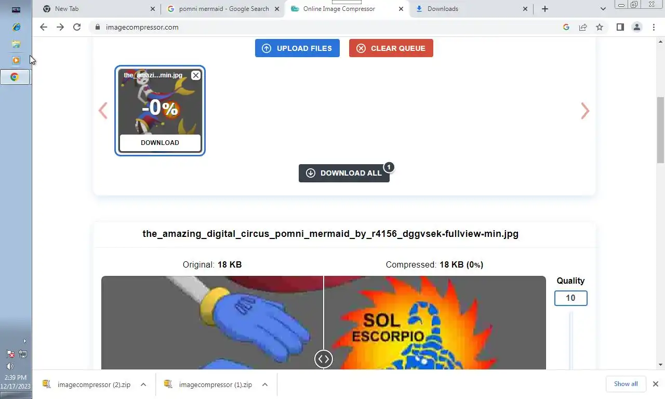Open network status tray icon

(23, 354)
